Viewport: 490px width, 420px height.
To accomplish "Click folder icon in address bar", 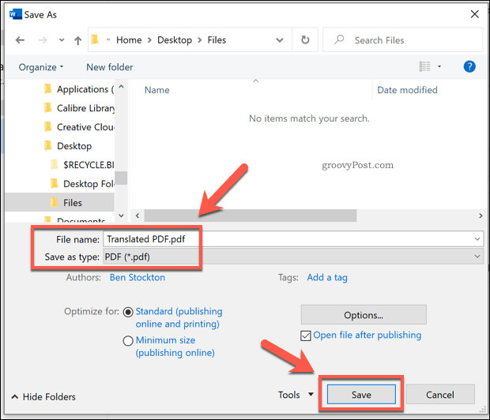I will [95, 39].
